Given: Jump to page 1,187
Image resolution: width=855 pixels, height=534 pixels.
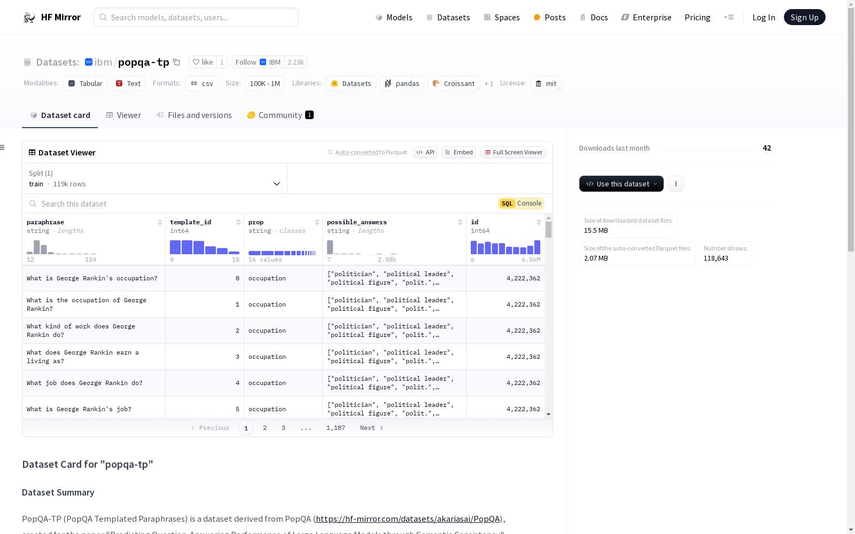Looking at the screenshot, I should point(336,428).
